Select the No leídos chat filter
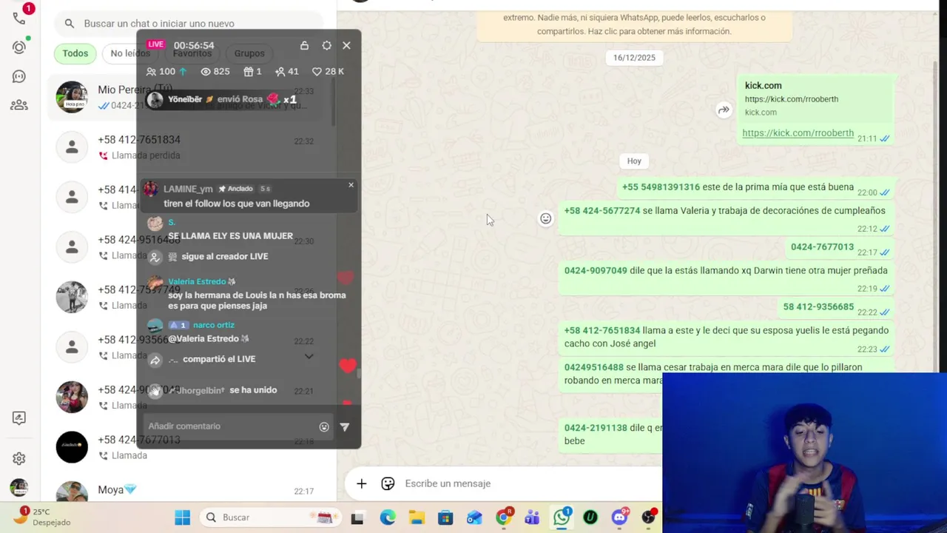The image size is (947, 533). pos(130,53)
